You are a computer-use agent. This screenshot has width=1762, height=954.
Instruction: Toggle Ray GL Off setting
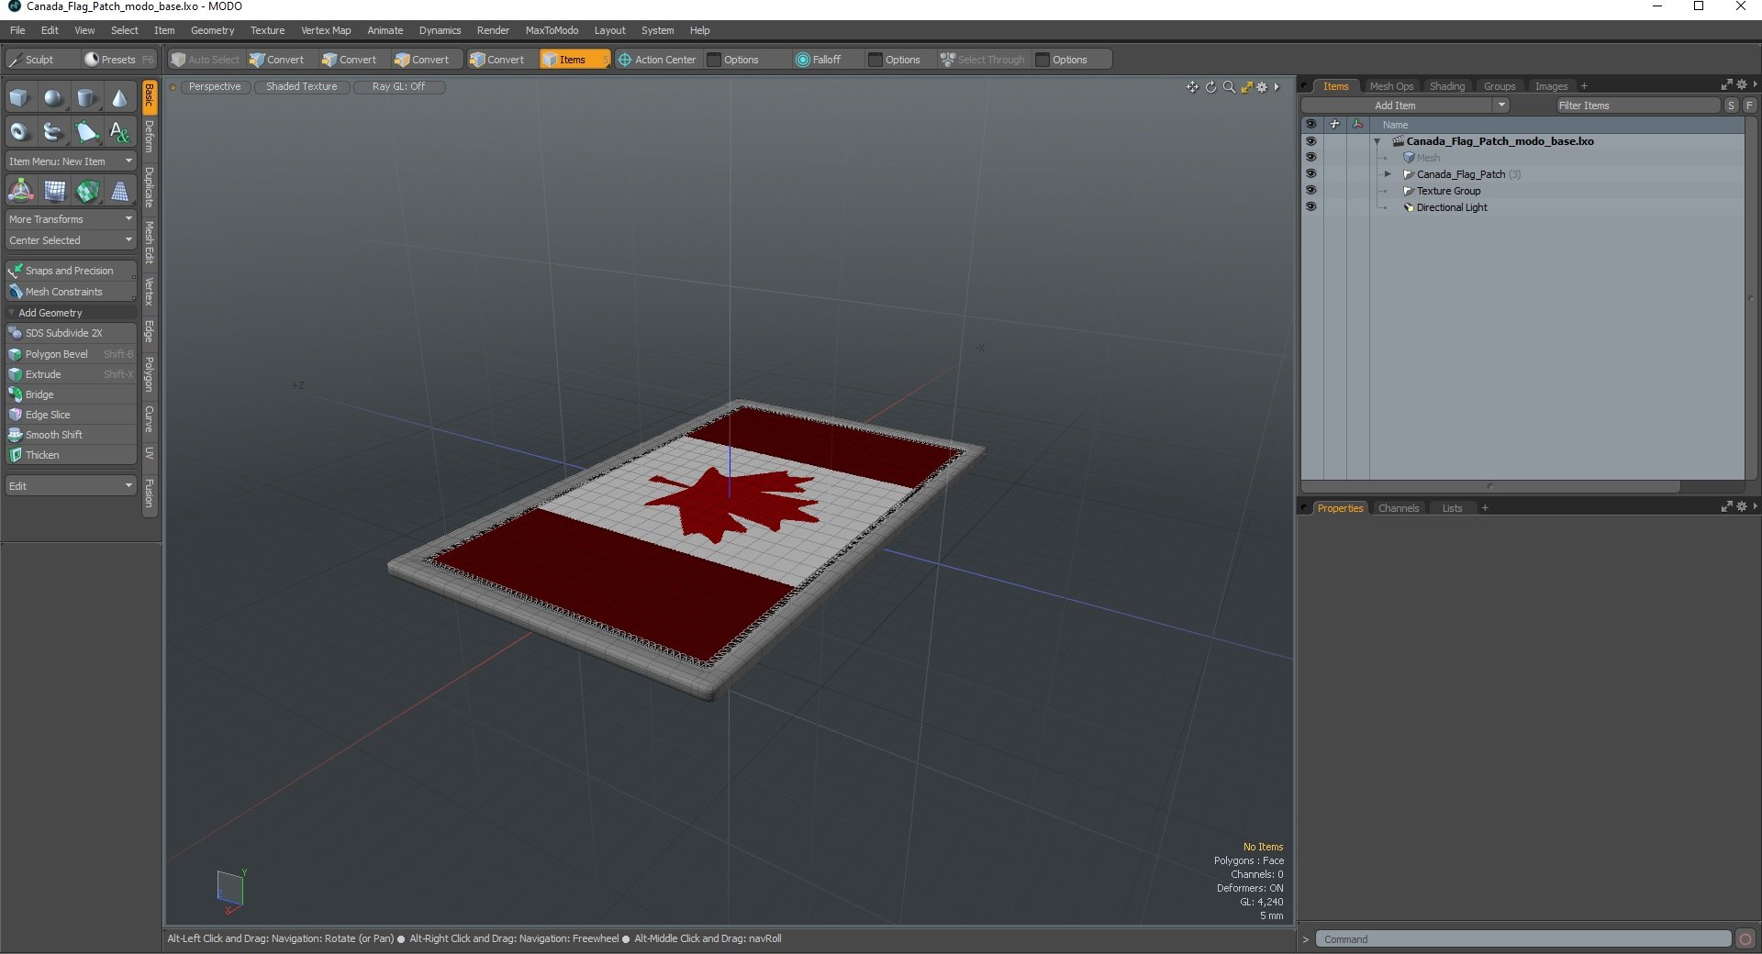398,86
